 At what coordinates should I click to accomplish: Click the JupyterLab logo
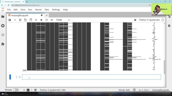pos(3,10)
